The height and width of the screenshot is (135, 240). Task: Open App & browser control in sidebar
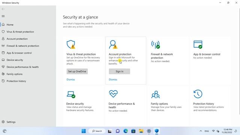pos(19,53)
